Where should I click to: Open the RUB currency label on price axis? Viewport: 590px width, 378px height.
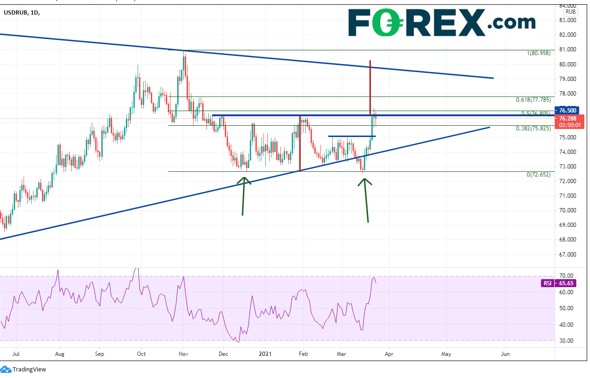click(x=570, y=12)
